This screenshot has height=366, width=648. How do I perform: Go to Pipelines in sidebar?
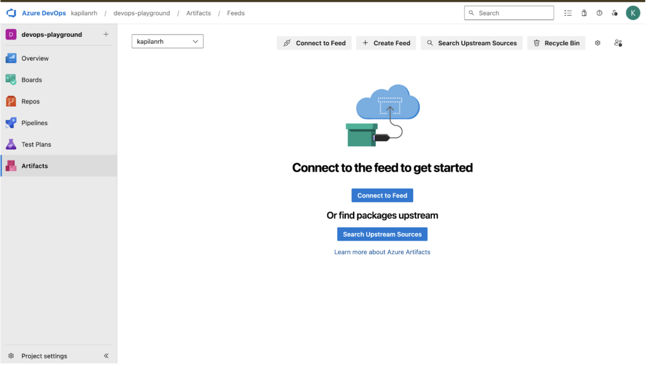[34, 123]
